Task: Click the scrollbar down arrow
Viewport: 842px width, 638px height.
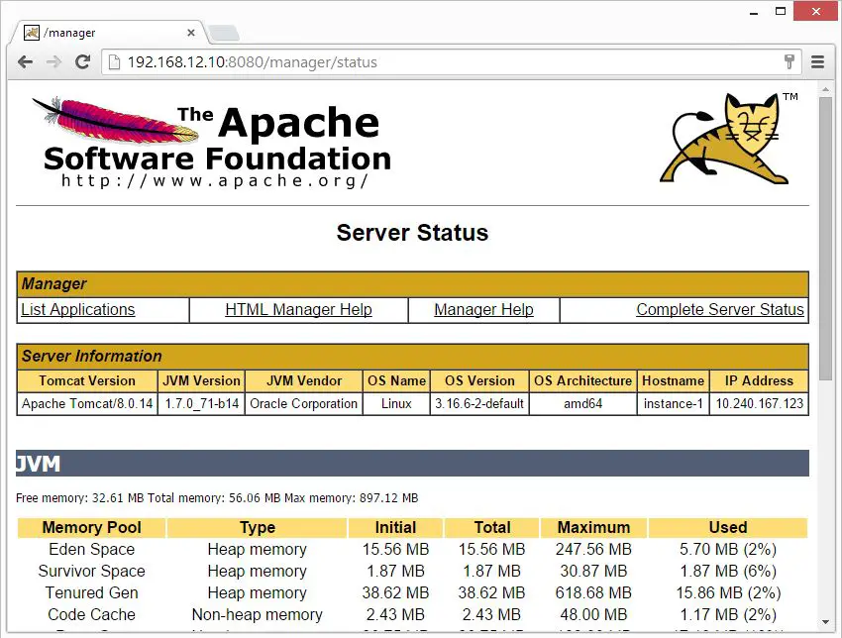Action: point(825,622)
